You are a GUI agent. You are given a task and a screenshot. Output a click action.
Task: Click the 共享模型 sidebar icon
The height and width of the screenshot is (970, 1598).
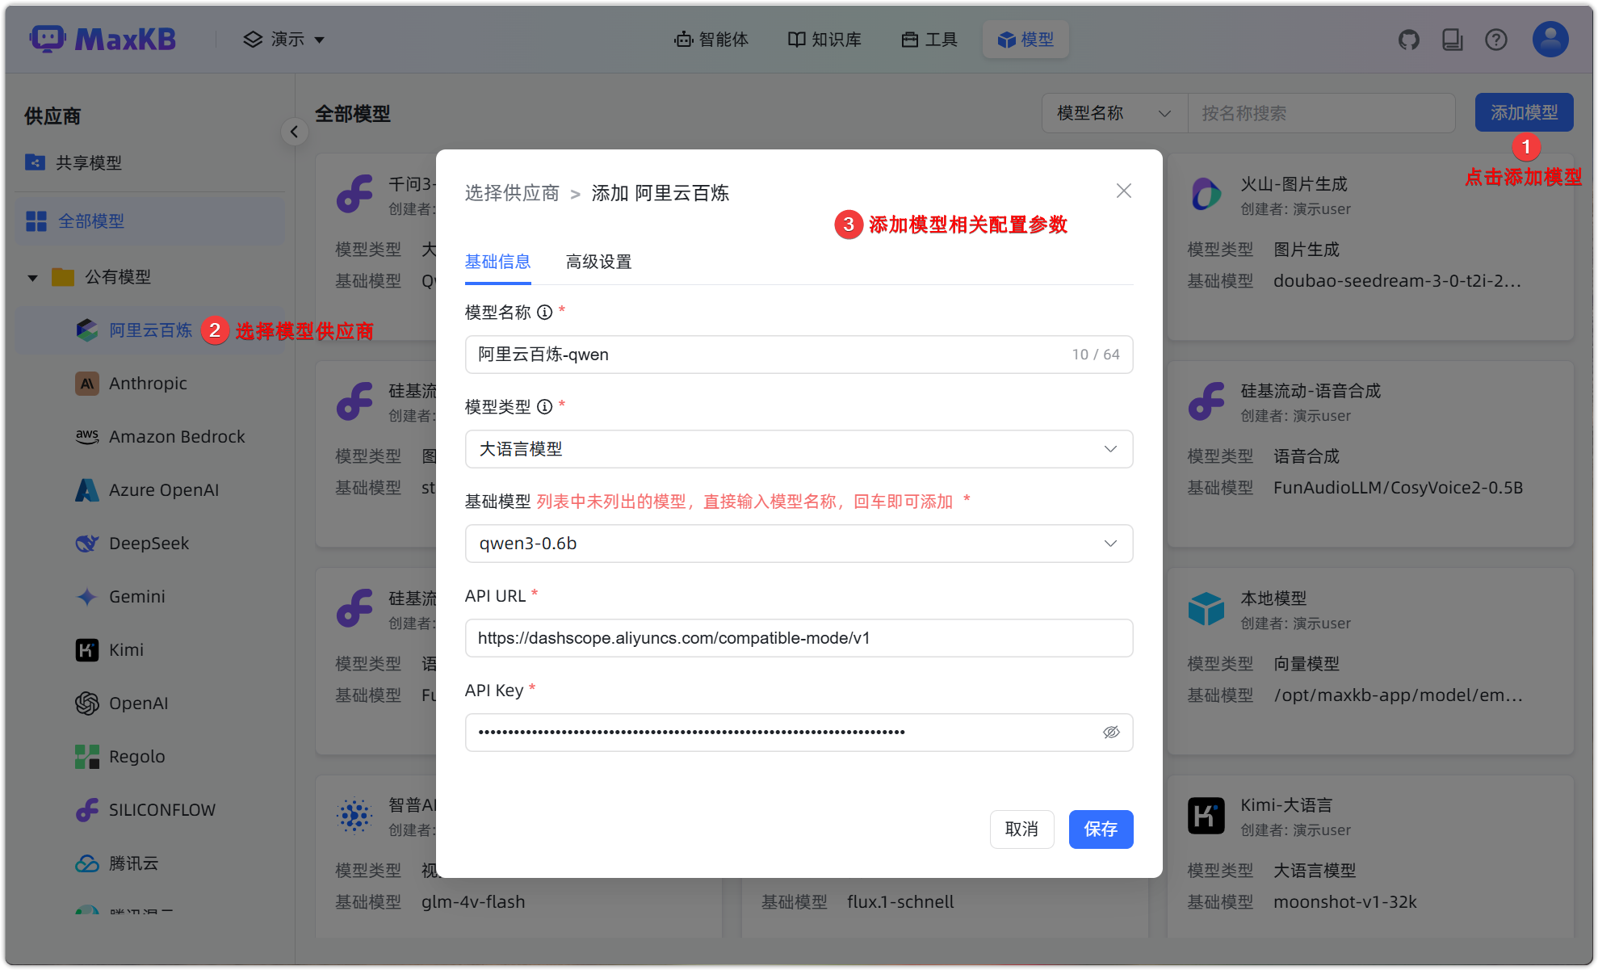tap(36, 162)
